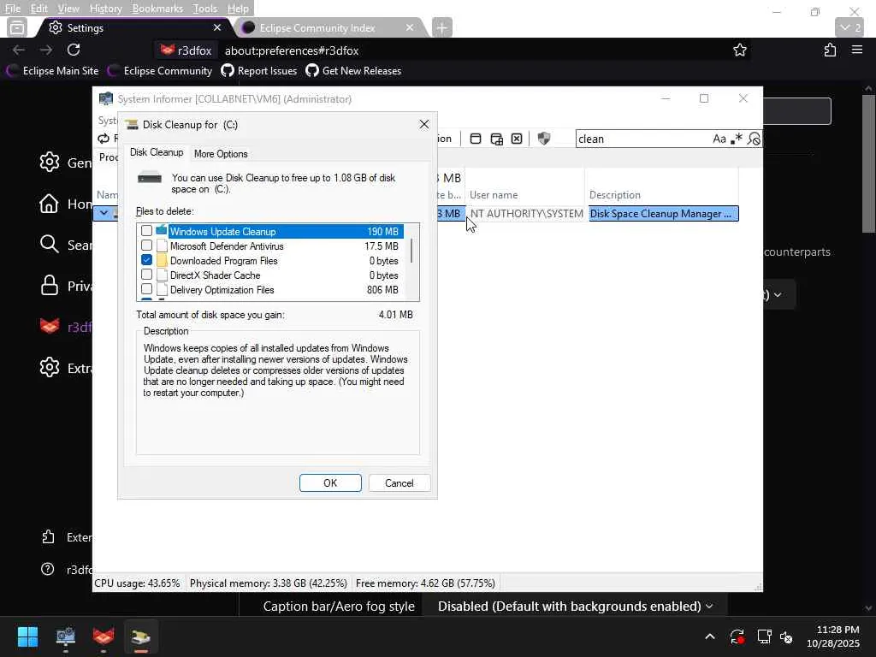Open the extensions toolbar button in browser
Screen dimensions: 876x657
830,50
